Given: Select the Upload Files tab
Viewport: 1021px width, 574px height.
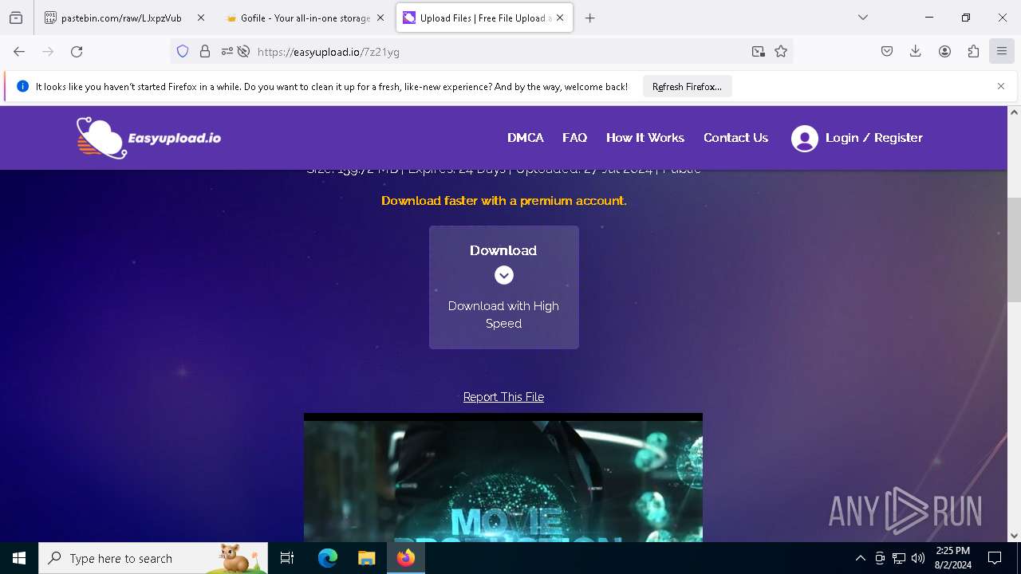Looking at the screenshot, I should tap(485, 18).
